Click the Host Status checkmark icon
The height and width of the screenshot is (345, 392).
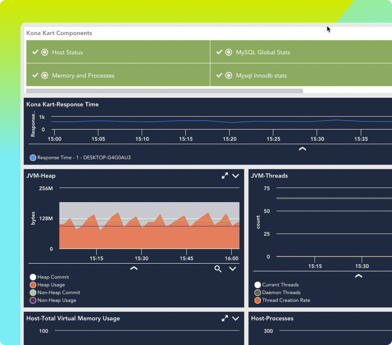(35, 52)
